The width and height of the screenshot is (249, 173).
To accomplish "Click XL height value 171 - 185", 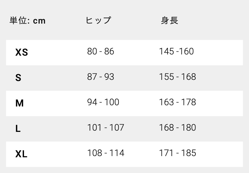I will point(178,153).
